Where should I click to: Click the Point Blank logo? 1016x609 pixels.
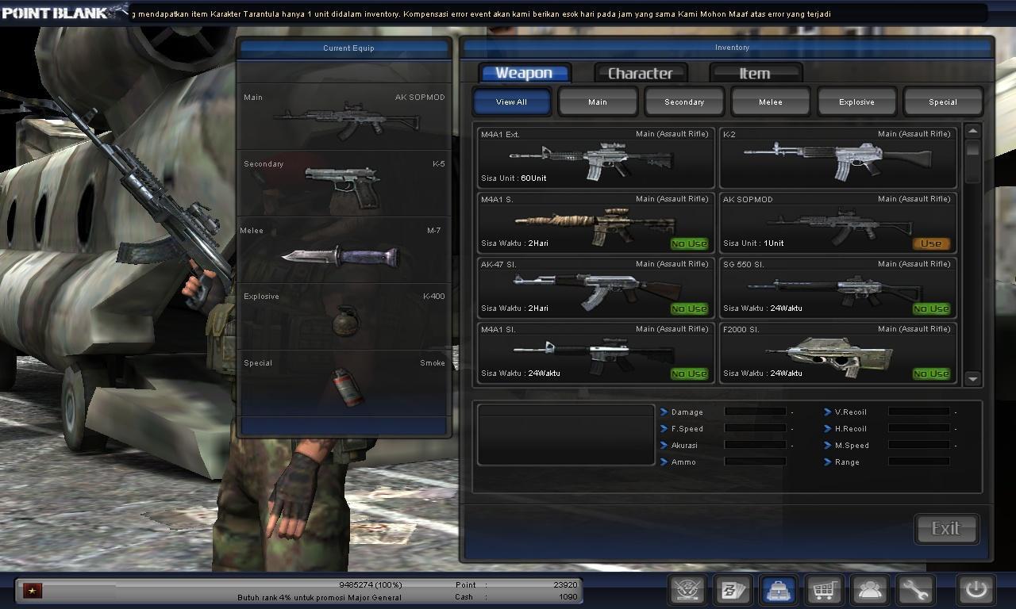click(x=63, y=12)
